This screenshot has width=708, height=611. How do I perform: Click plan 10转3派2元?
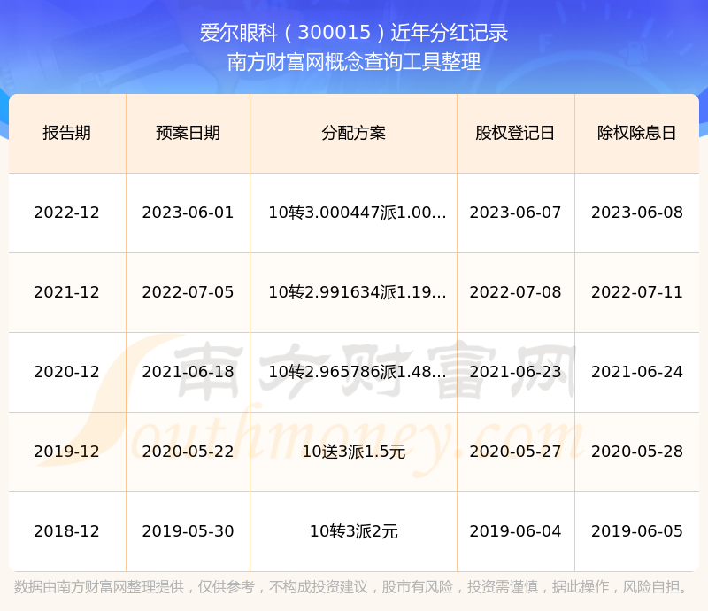(353, 531)
